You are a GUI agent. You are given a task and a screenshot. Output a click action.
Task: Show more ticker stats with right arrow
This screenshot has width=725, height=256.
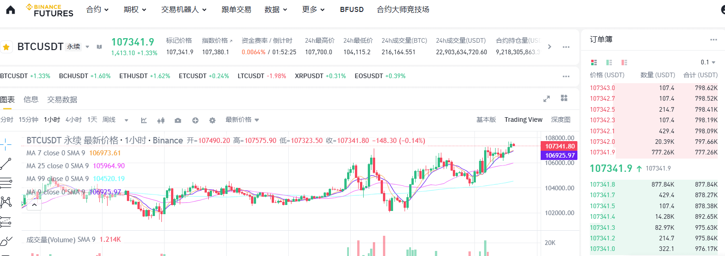(549, 46)
